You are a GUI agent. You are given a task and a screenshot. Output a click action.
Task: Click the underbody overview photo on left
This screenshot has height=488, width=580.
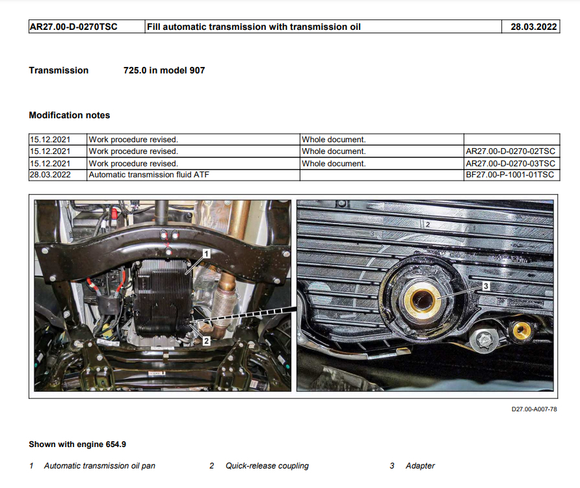[x=163, y=296]
